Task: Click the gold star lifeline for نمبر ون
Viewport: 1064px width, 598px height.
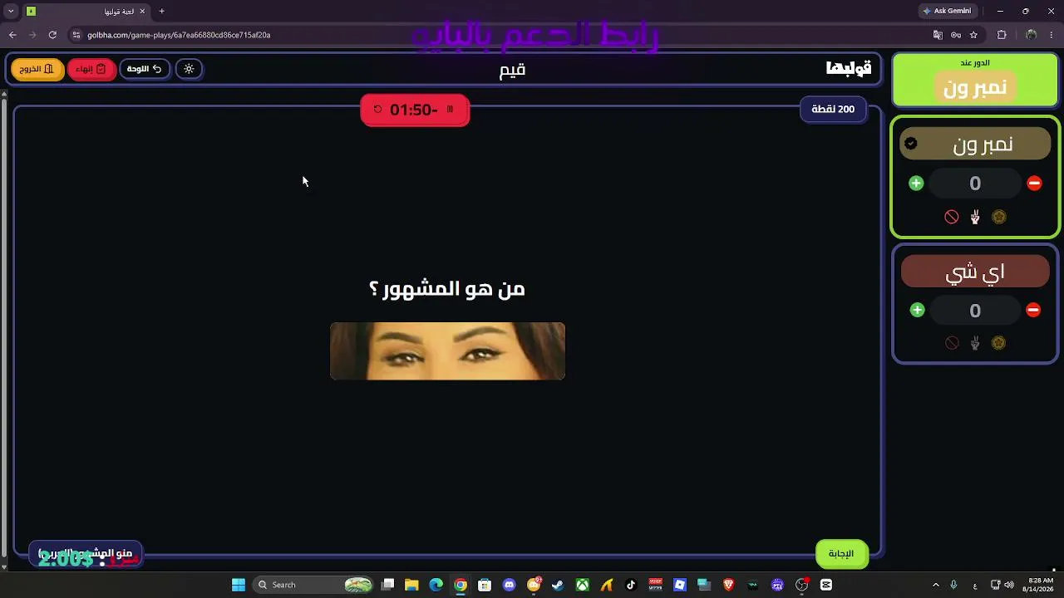Action: pos(999,217)
